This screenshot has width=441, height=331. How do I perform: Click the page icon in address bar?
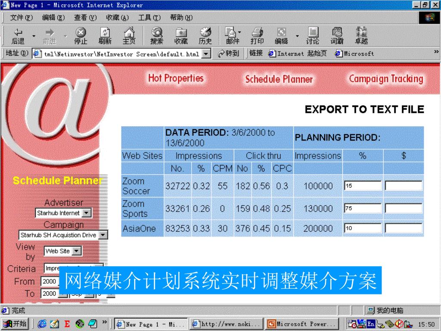click(x=37, y=53)
